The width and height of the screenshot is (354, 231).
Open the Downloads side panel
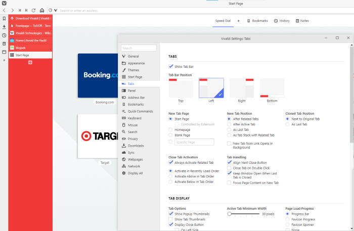[x=4, y=27]
